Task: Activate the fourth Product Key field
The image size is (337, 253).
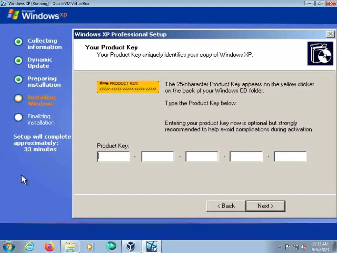Action: point(246,156)
